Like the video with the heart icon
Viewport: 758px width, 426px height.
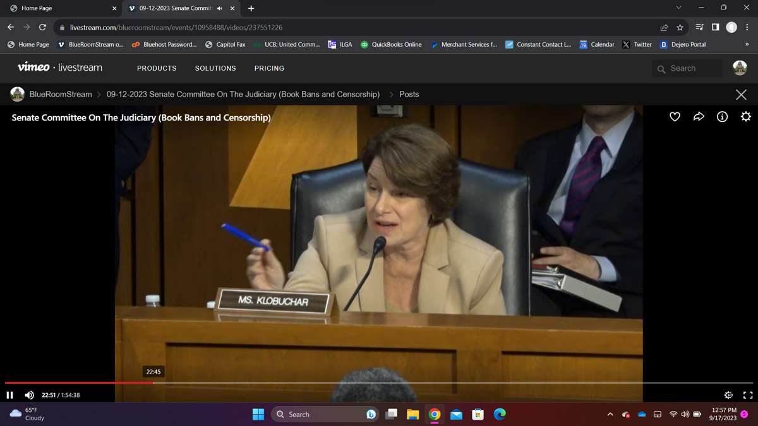tap(675, 117)
